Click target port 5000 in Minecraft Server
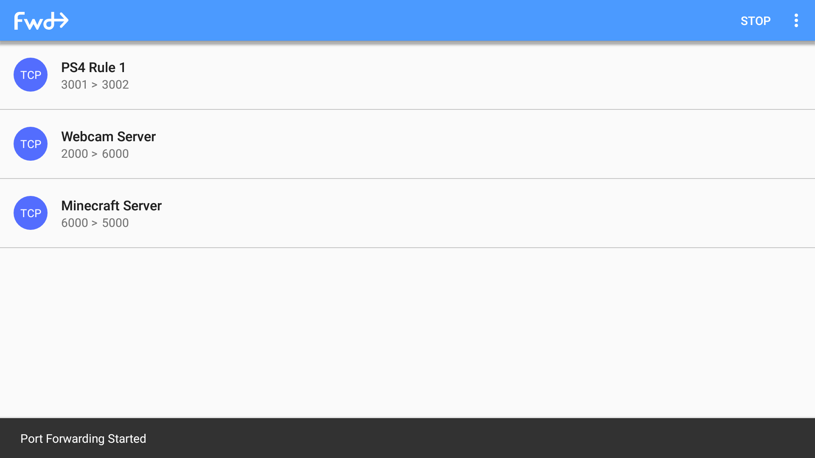 tap(115, 223)
